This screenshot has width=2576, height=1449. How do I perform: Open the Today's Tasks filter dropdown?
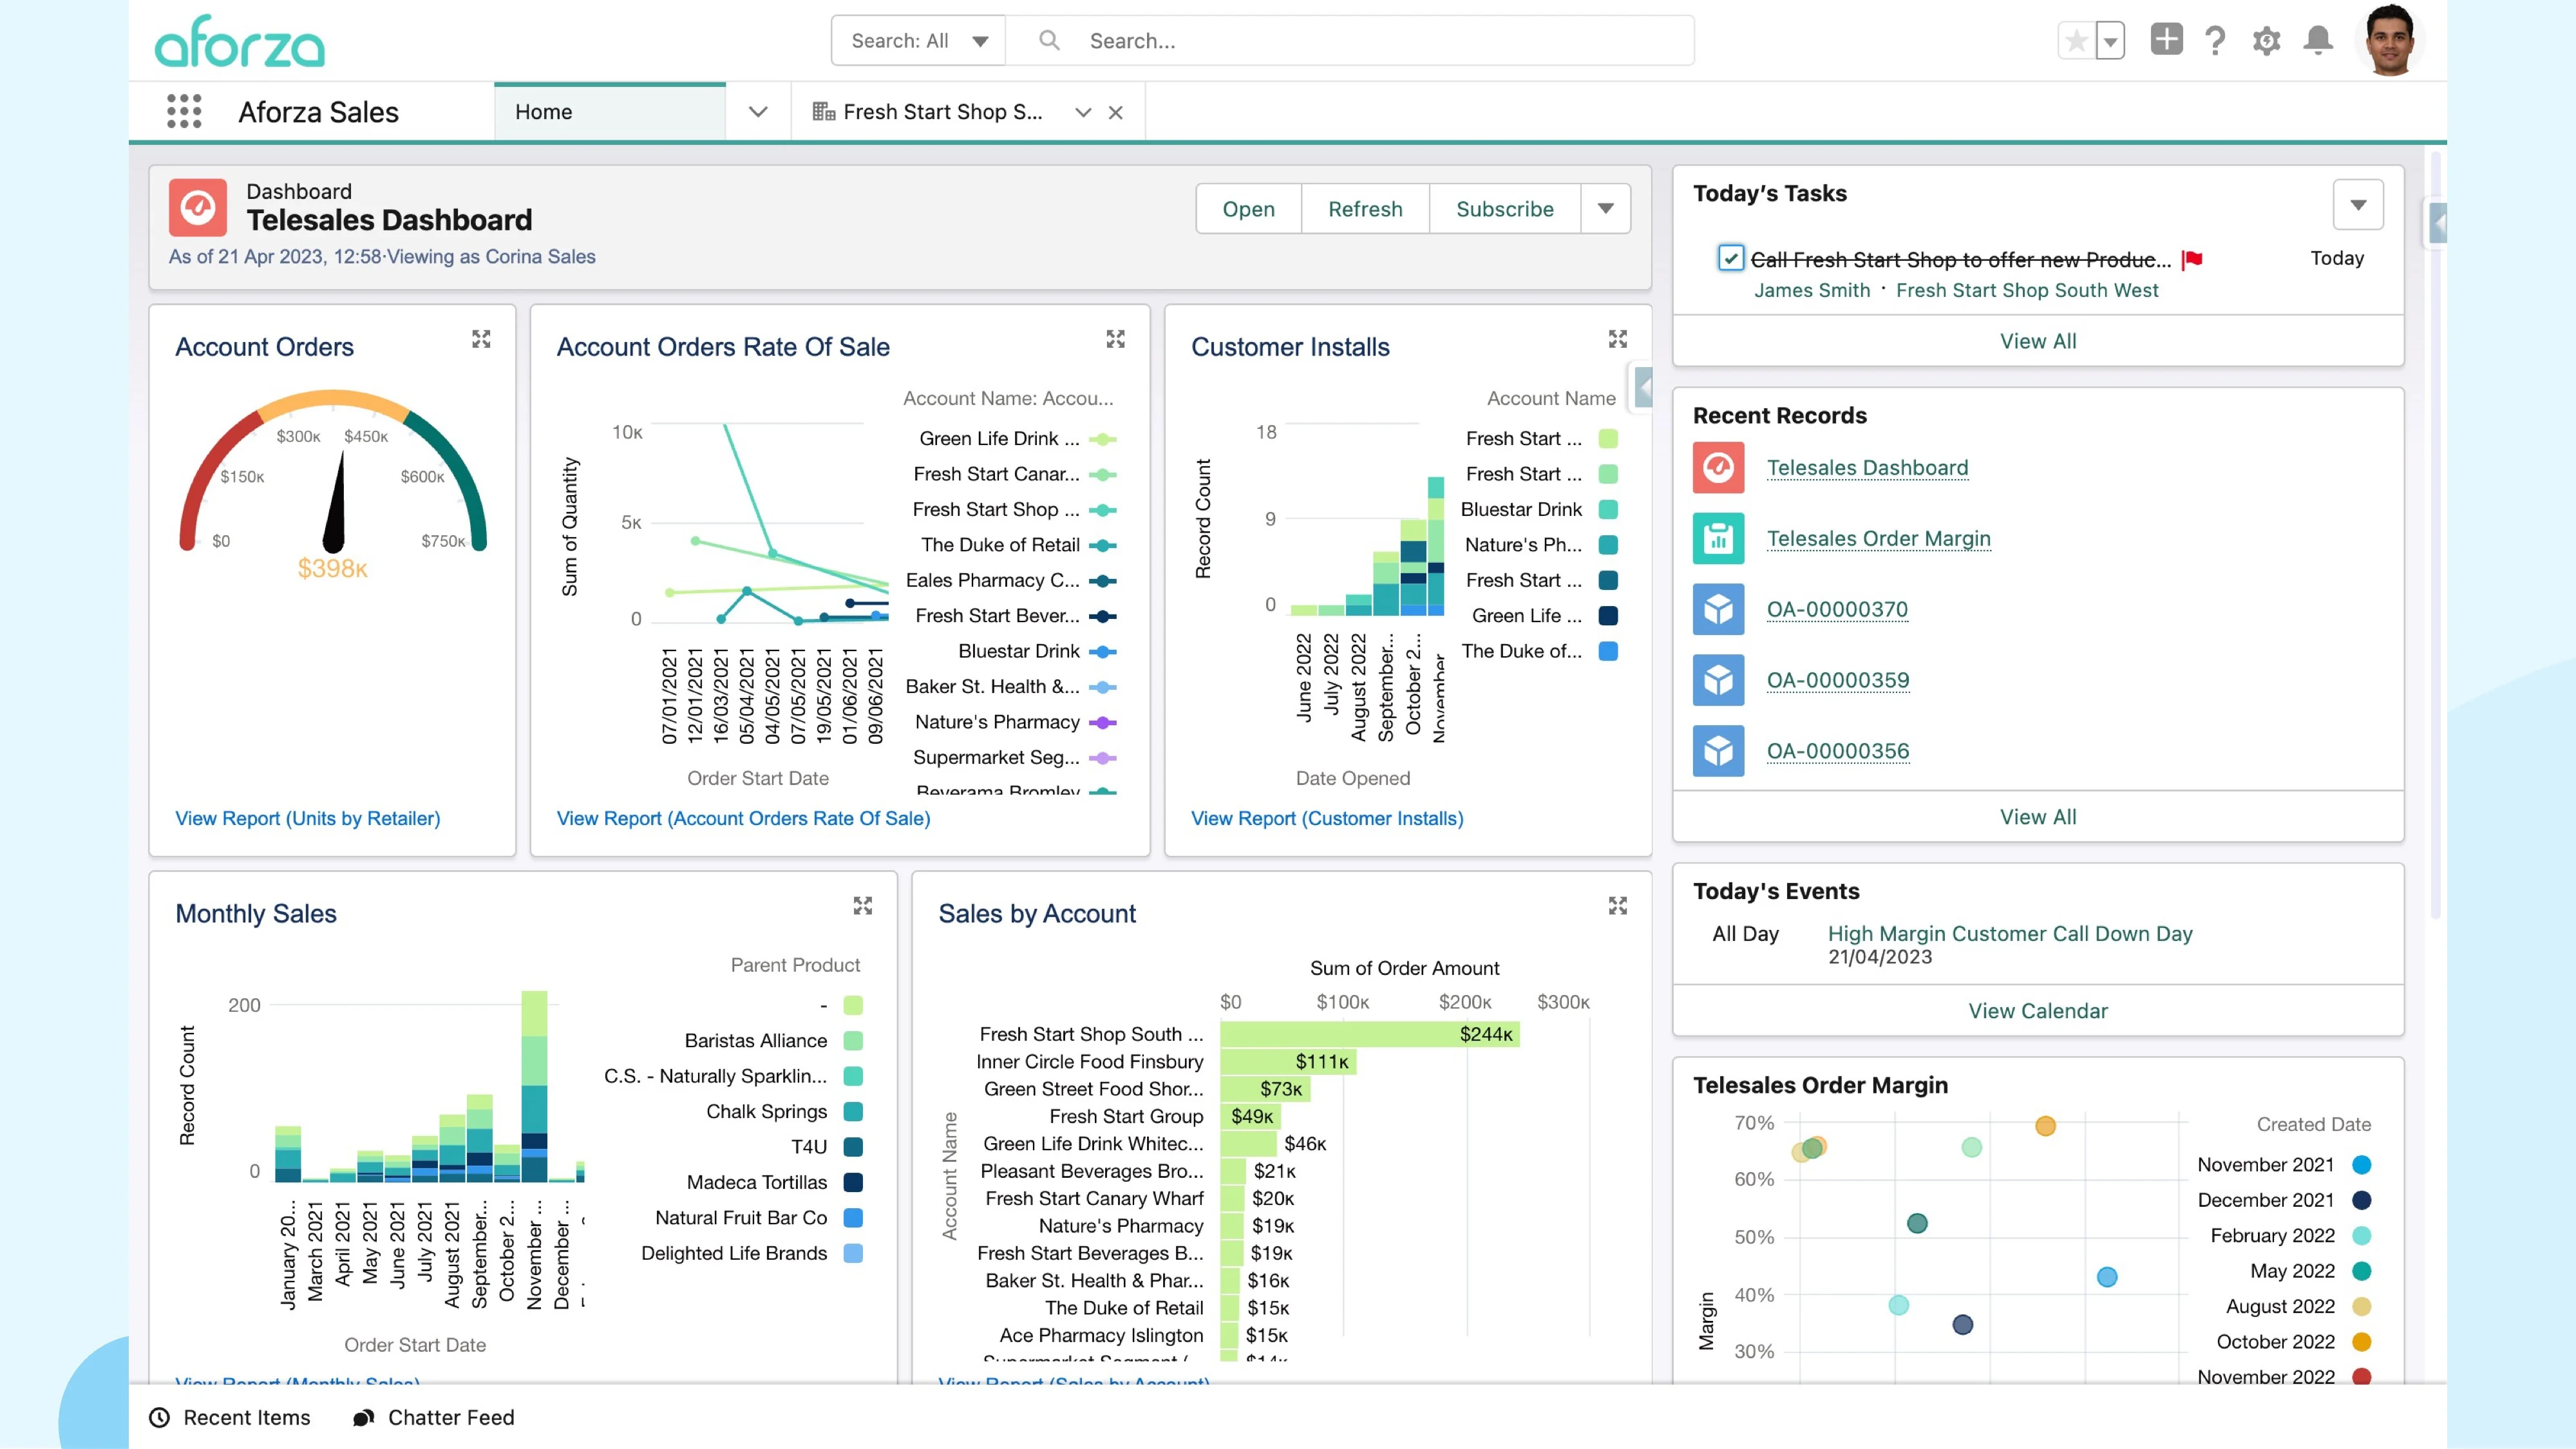(x=2357, y=205)
